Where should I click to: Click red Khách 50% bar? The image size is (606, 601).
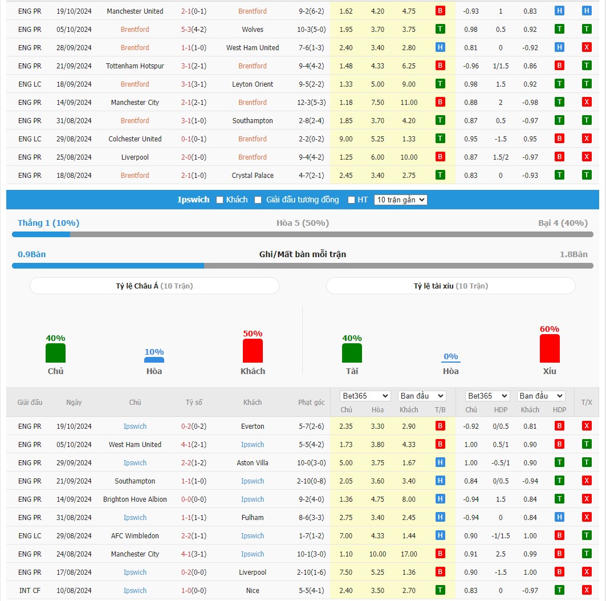click(253, 351)
